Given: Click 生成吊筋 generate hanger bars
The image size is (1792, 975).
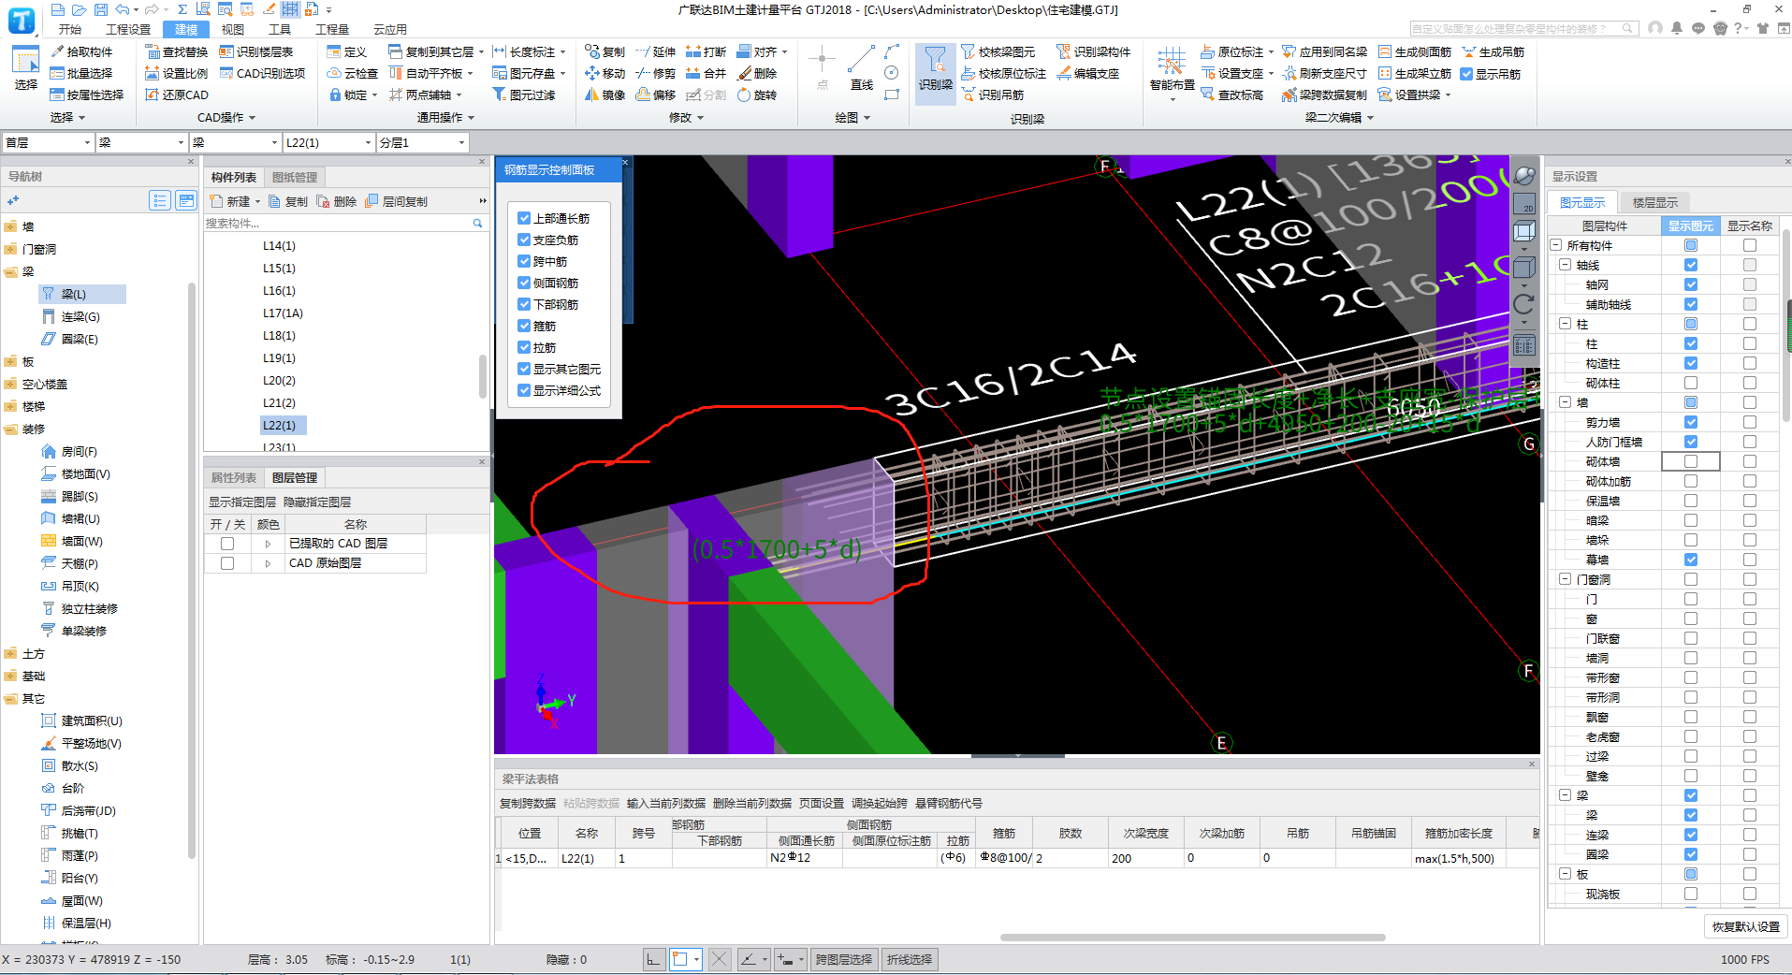Looking at the screenshot, I should [x=1493, y=51].
